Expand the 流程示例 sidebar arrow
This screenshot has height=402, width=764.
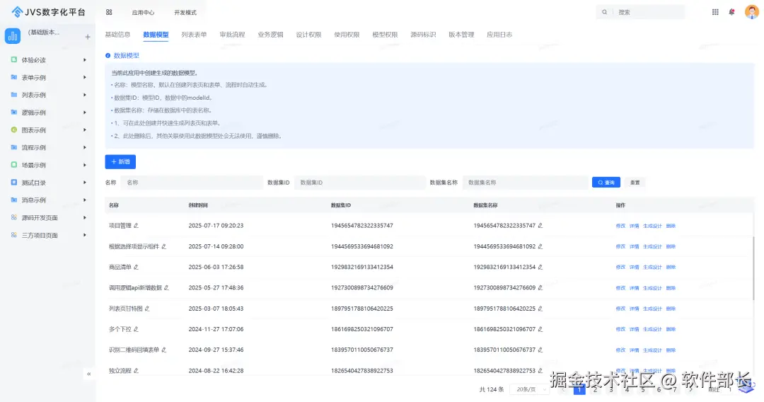pos(85,148)
